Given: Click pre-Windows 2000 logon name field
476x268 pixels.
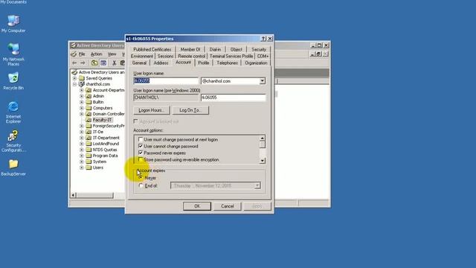Looking at the screenshot, I should (x=233, y=98).
